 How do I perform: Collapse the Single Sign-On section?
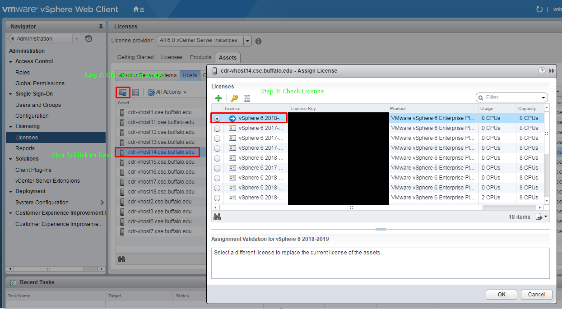[x=11, y=94]
